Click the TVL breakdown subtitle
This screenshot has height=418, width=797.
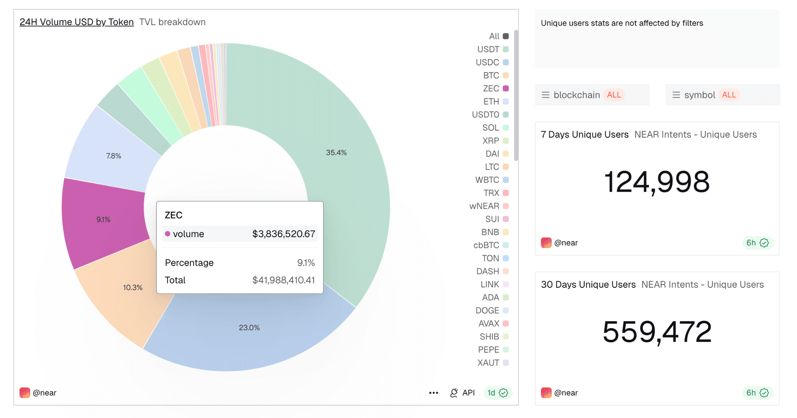point(172,22)
